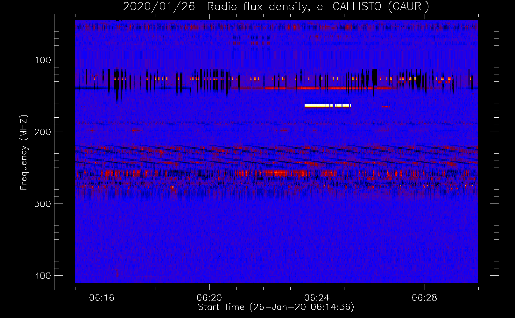The height and width of the screenshot is (318, 515).
Task: Click the '100' frequency tick label
Action: (43, 60)
